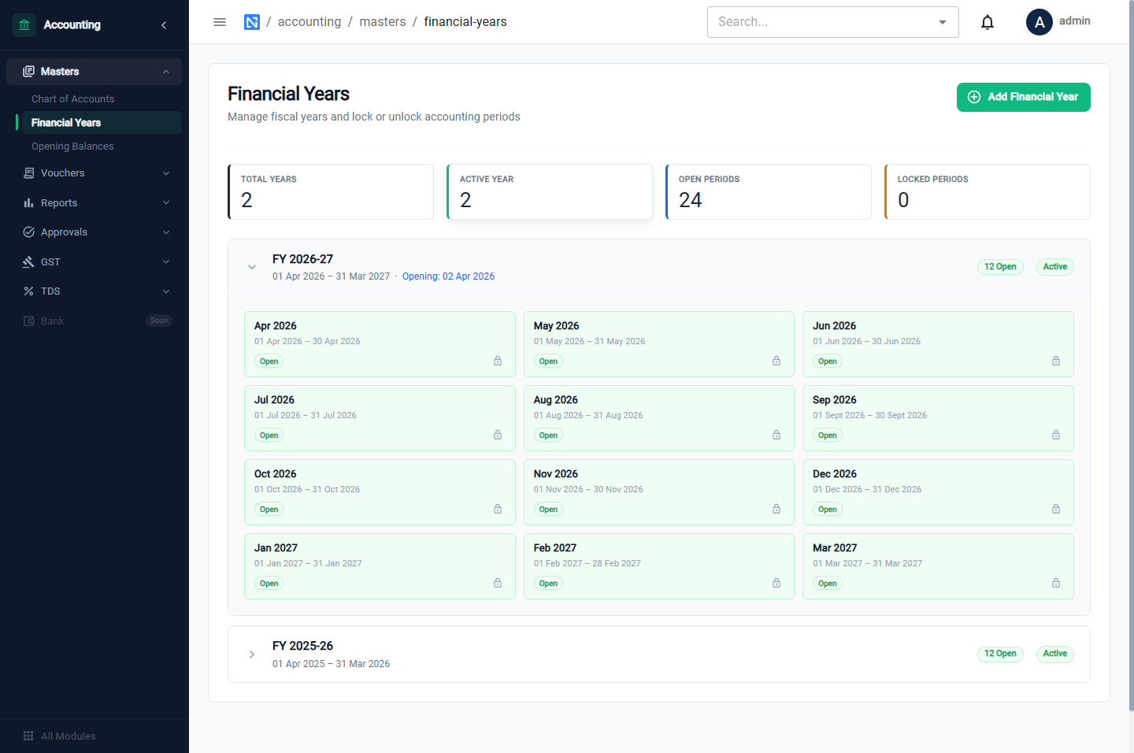This screenshot has width=1134, height=753.
Task: Expand the FY 2025-26 panel
Action: point(252,655)
